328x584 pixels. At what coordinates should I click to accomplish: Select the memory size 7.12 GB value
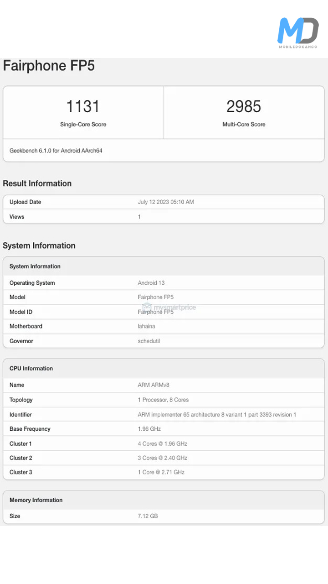(x=148, y=516)
